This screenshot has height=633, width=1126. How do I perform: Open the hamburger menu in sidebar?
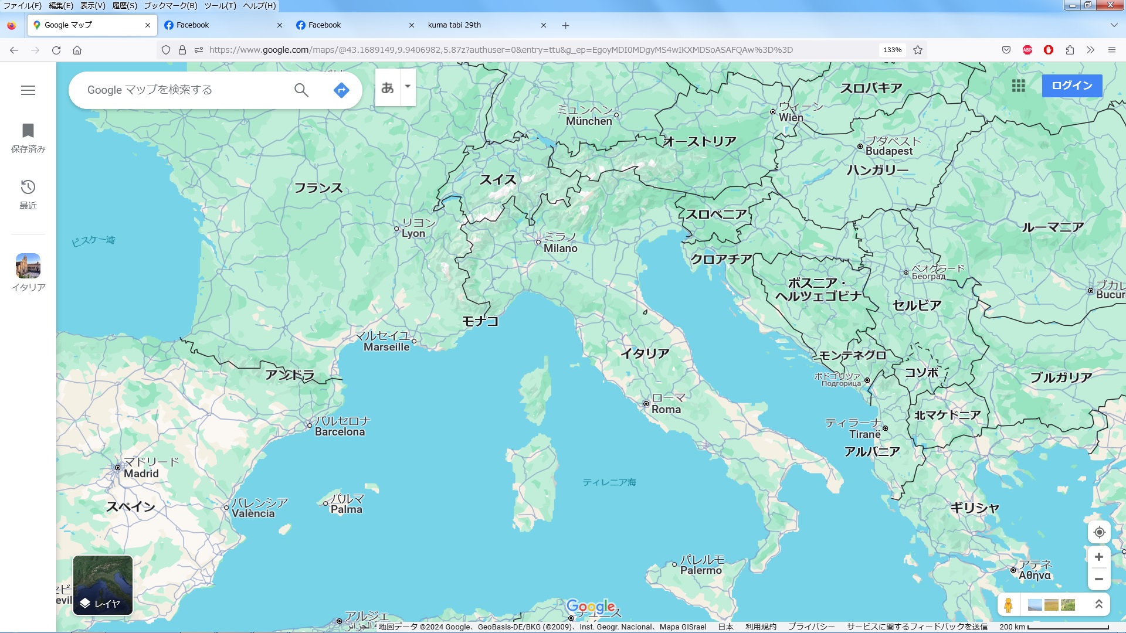(28, 90)
